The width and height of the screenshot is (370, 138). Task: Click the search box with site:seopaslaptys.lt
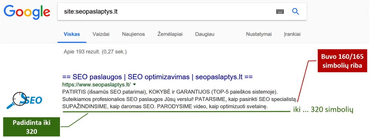tap(182, 11)
